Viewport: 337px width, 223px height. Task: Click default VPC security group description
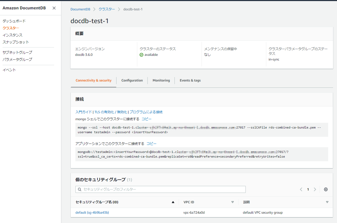tap(263, 213)
